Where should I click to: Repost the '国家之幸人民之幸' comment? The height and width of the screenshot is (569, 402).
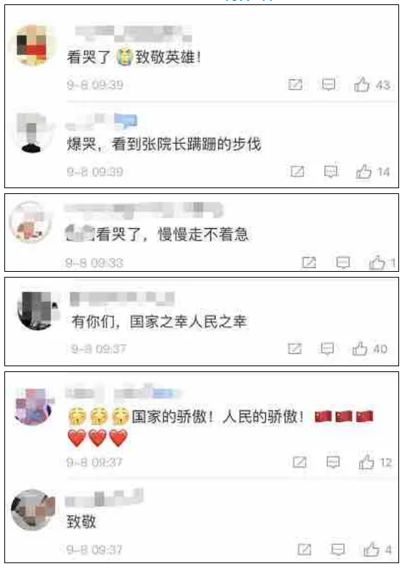tap(295, 349)
